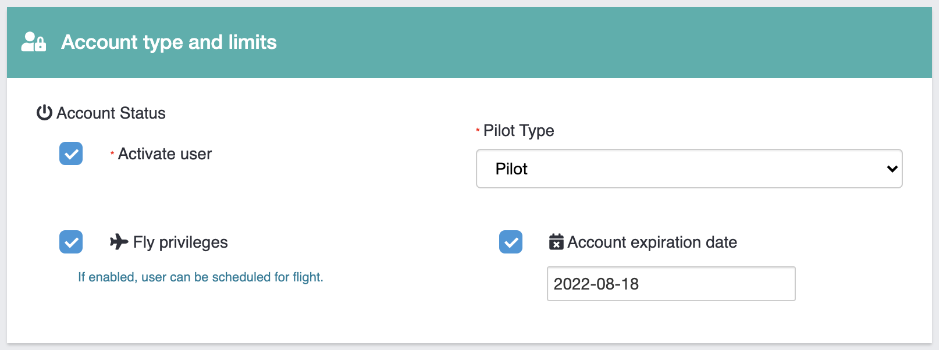Viewport: 939px width, 350px height.
Task: Click the 'Activate user' label text
Action: point(165,154)
